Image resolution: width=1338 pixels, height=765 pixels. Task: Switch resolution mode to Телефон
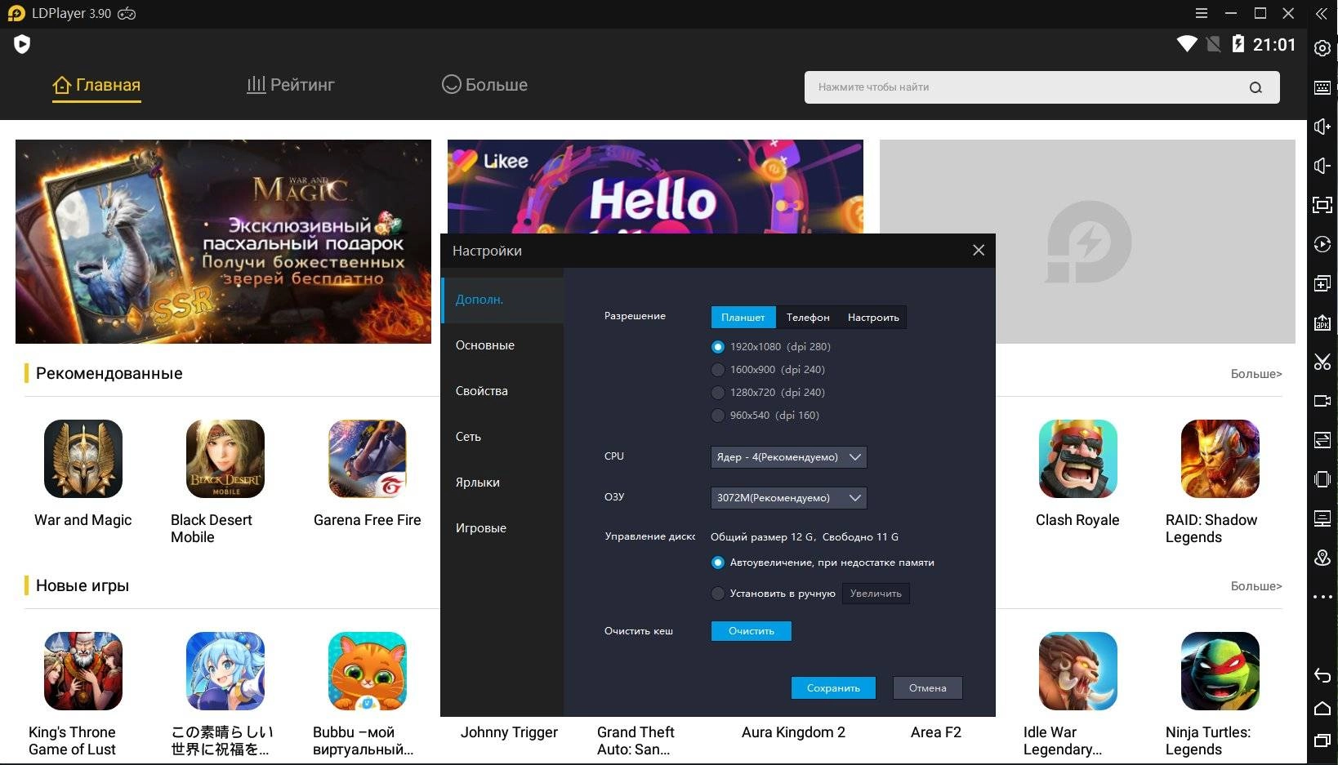(x=808, y=318)
